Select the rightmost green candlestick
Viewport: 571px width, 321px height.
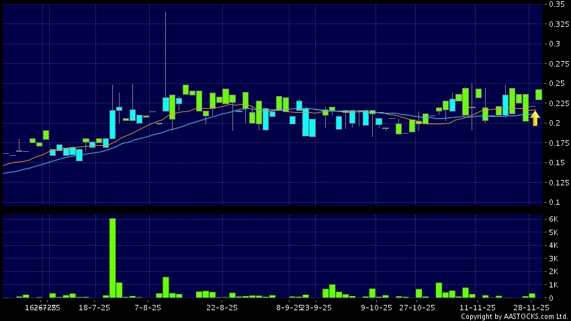pos(539,95)
